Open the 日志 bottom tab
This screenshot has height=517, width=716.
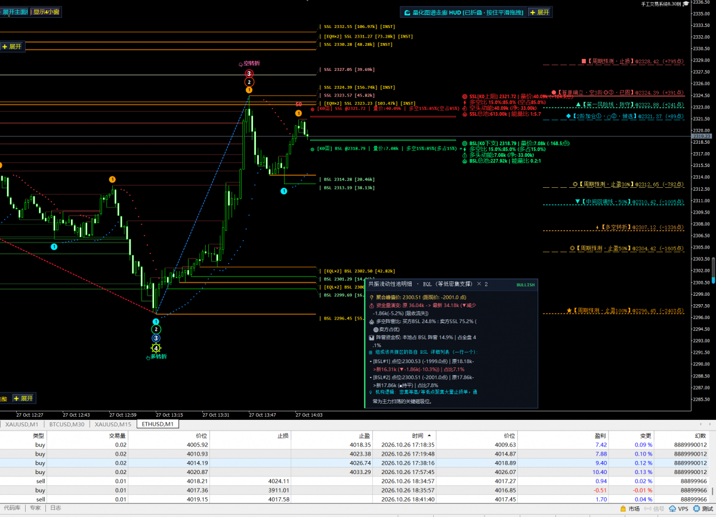[55, 508]
